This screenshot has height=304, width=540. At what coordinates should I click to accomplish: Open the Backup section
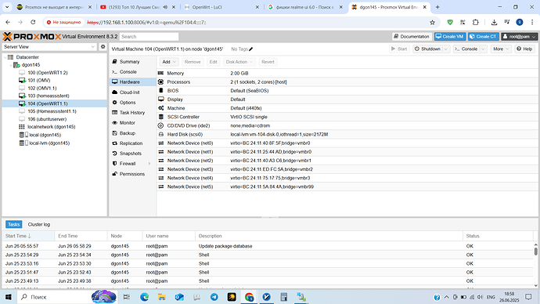[132, 133]
